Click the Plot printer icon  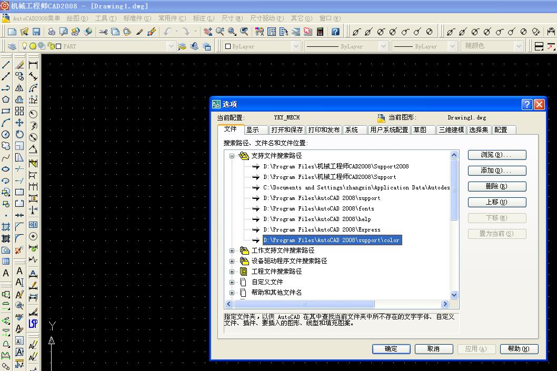[52, 32]
